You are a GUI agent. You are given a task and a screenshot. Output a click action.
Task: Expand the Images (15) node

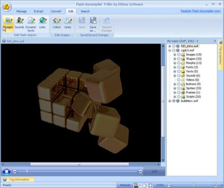click(175, 55)
